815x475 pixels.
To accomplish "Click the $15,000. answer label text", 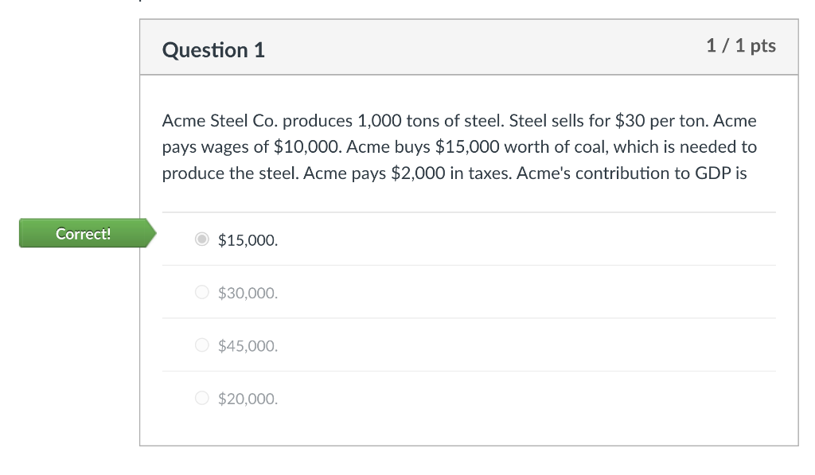I will pyautogui.click(x=248, y=240).
